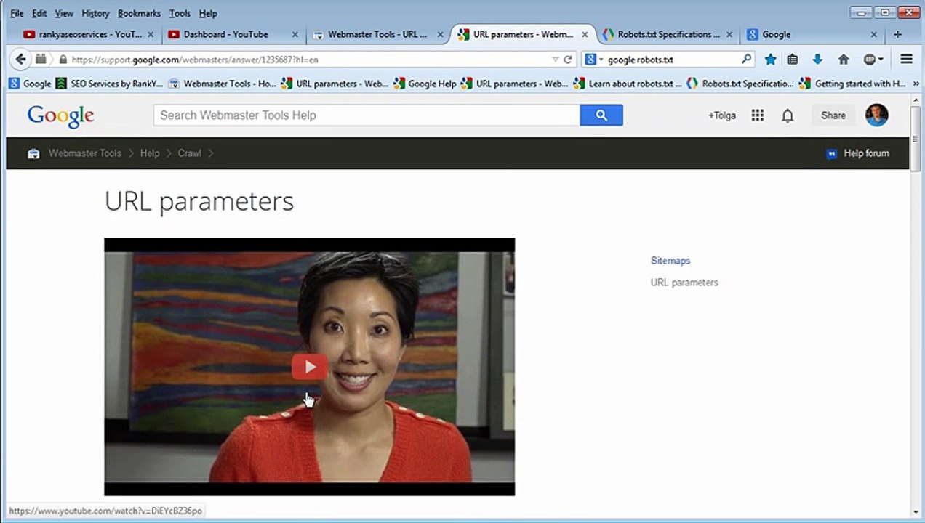The image size is (925, 523).
Task: Click the Share button
Action: click(x=833, y=115)
